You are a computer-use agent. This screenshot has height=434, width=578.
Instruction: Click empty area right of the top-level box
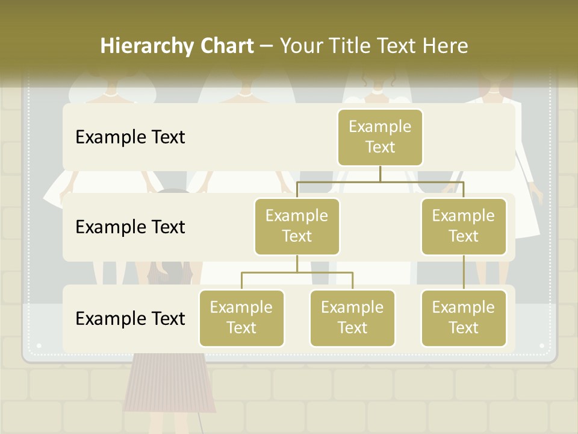coord(470,137)
